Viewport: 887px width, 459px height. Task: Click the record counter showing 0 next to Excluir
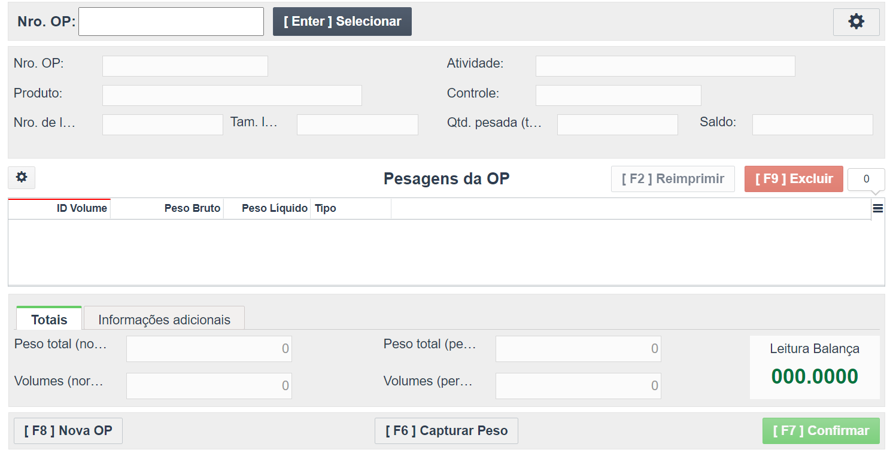[x=866, y=179]
